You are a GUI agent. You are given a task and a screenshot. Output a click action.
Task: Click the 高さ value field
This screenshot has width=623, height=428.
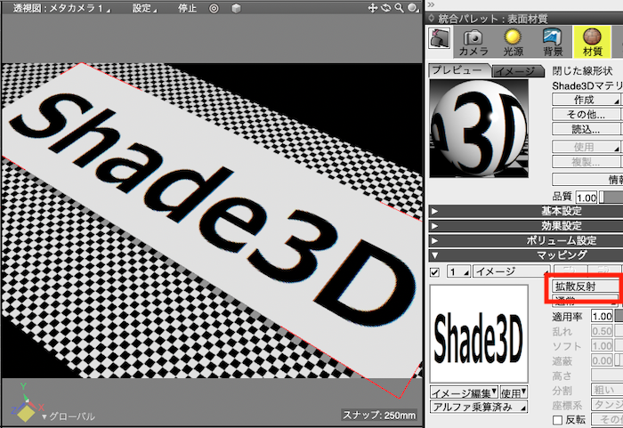point(607,376)
